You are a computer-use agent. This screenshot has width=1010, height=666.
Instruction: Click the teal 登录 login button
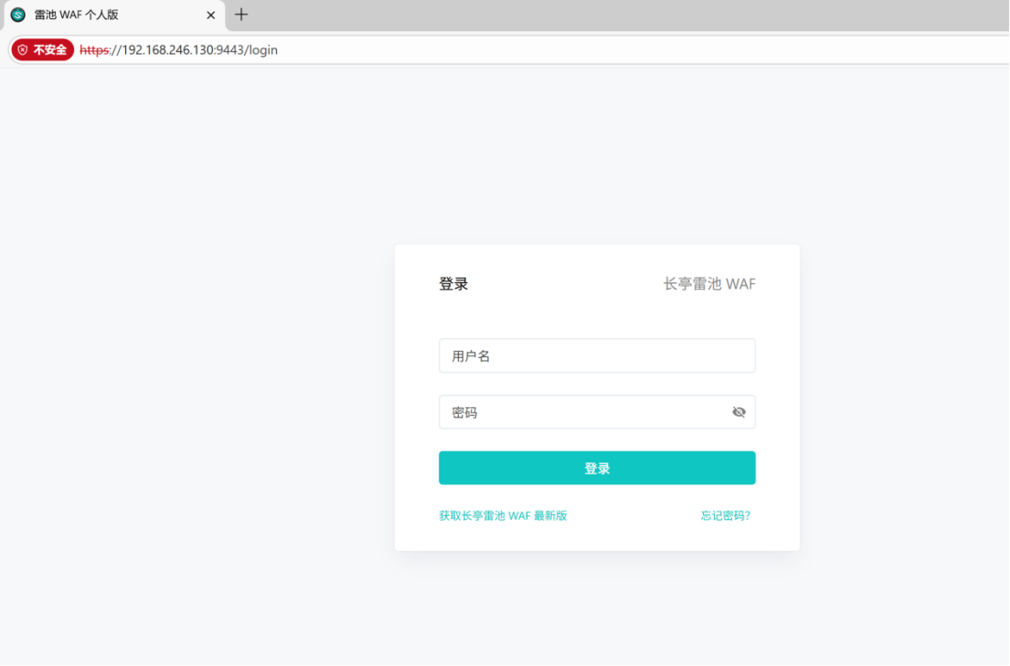click(597, 469)
